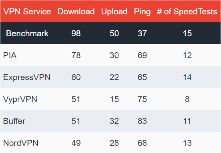Select NordVPN speed tests count 13
The width and height of the screenshot is (221, 153).
pyautogui.click(x=187, y=143)
